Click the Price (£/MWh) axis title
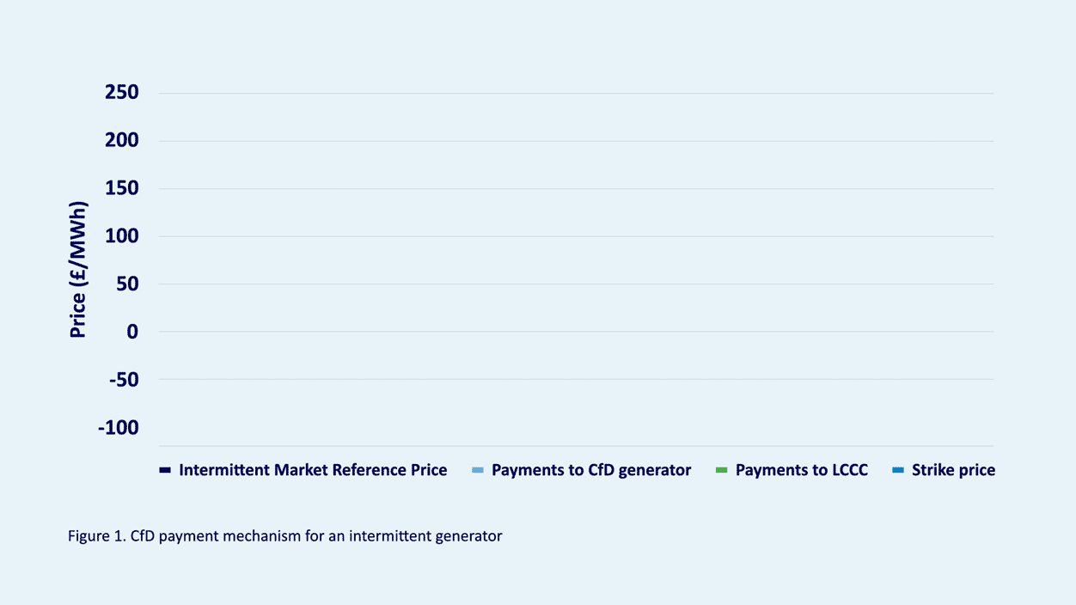1076x605 pixels. click(x=78, y=269)
